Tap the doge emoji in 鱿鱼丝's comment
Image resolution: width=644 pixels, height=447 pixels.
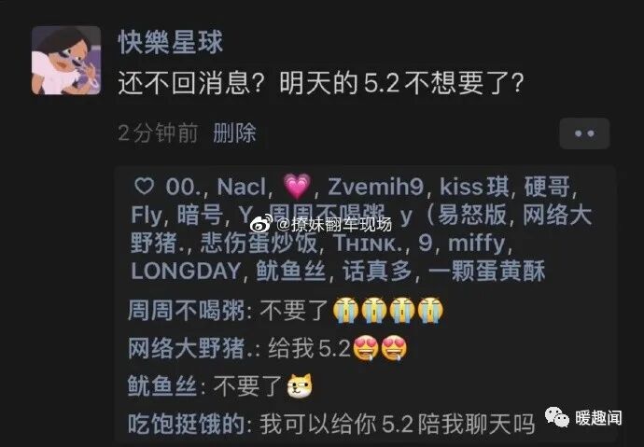coord(300,385)
